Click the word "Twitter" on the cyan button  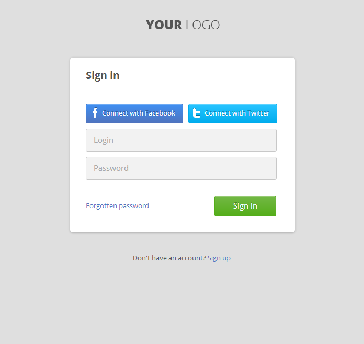258,113
